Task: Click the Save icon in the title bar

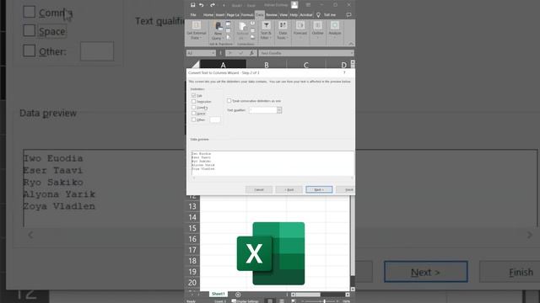Action: (193, 5)
